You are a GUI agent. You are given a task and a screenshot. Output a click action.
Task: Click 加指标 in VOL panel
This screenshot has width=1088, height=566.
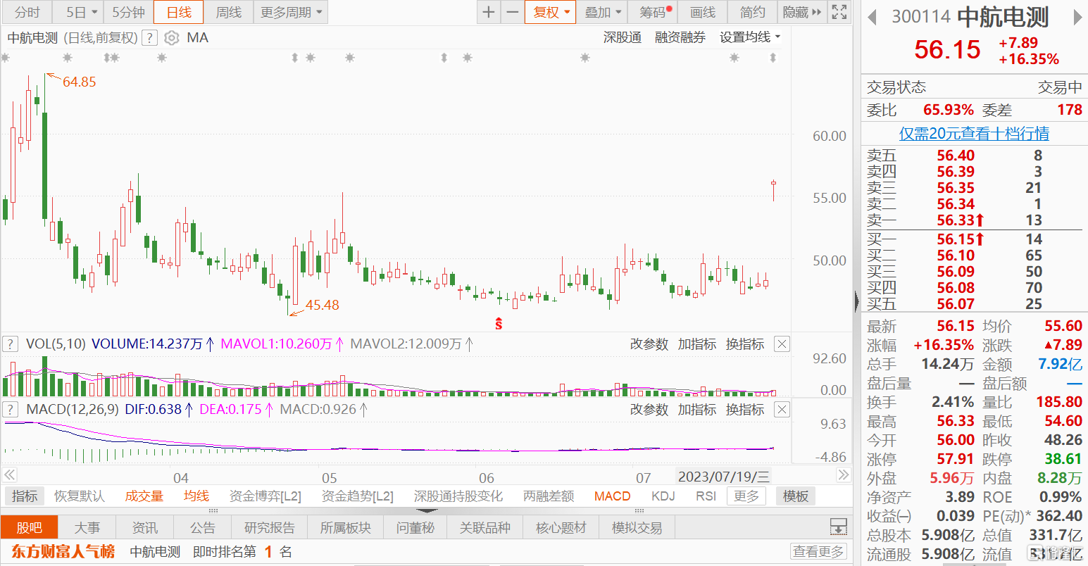pyautogui.click(x=697, y=344)
